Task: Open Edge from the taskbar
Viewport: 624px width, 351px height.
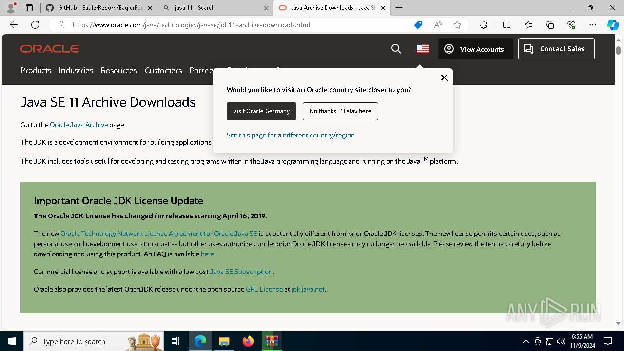Action: coord(200,341)
